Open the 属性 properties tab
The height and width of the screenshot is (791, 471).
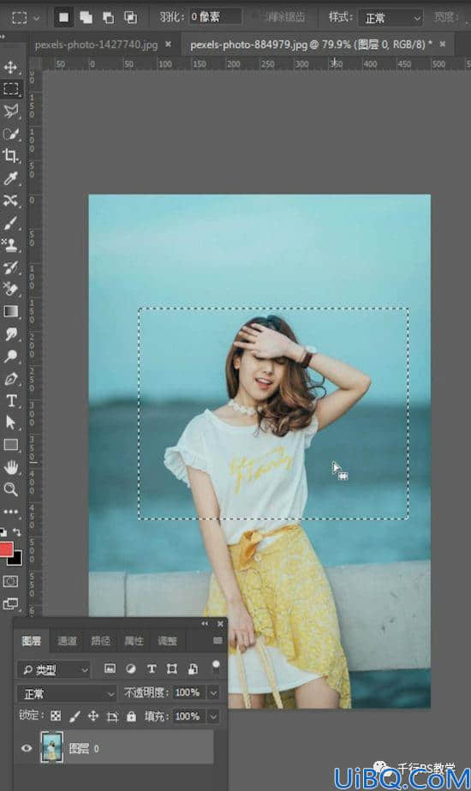tap(134, 641)
